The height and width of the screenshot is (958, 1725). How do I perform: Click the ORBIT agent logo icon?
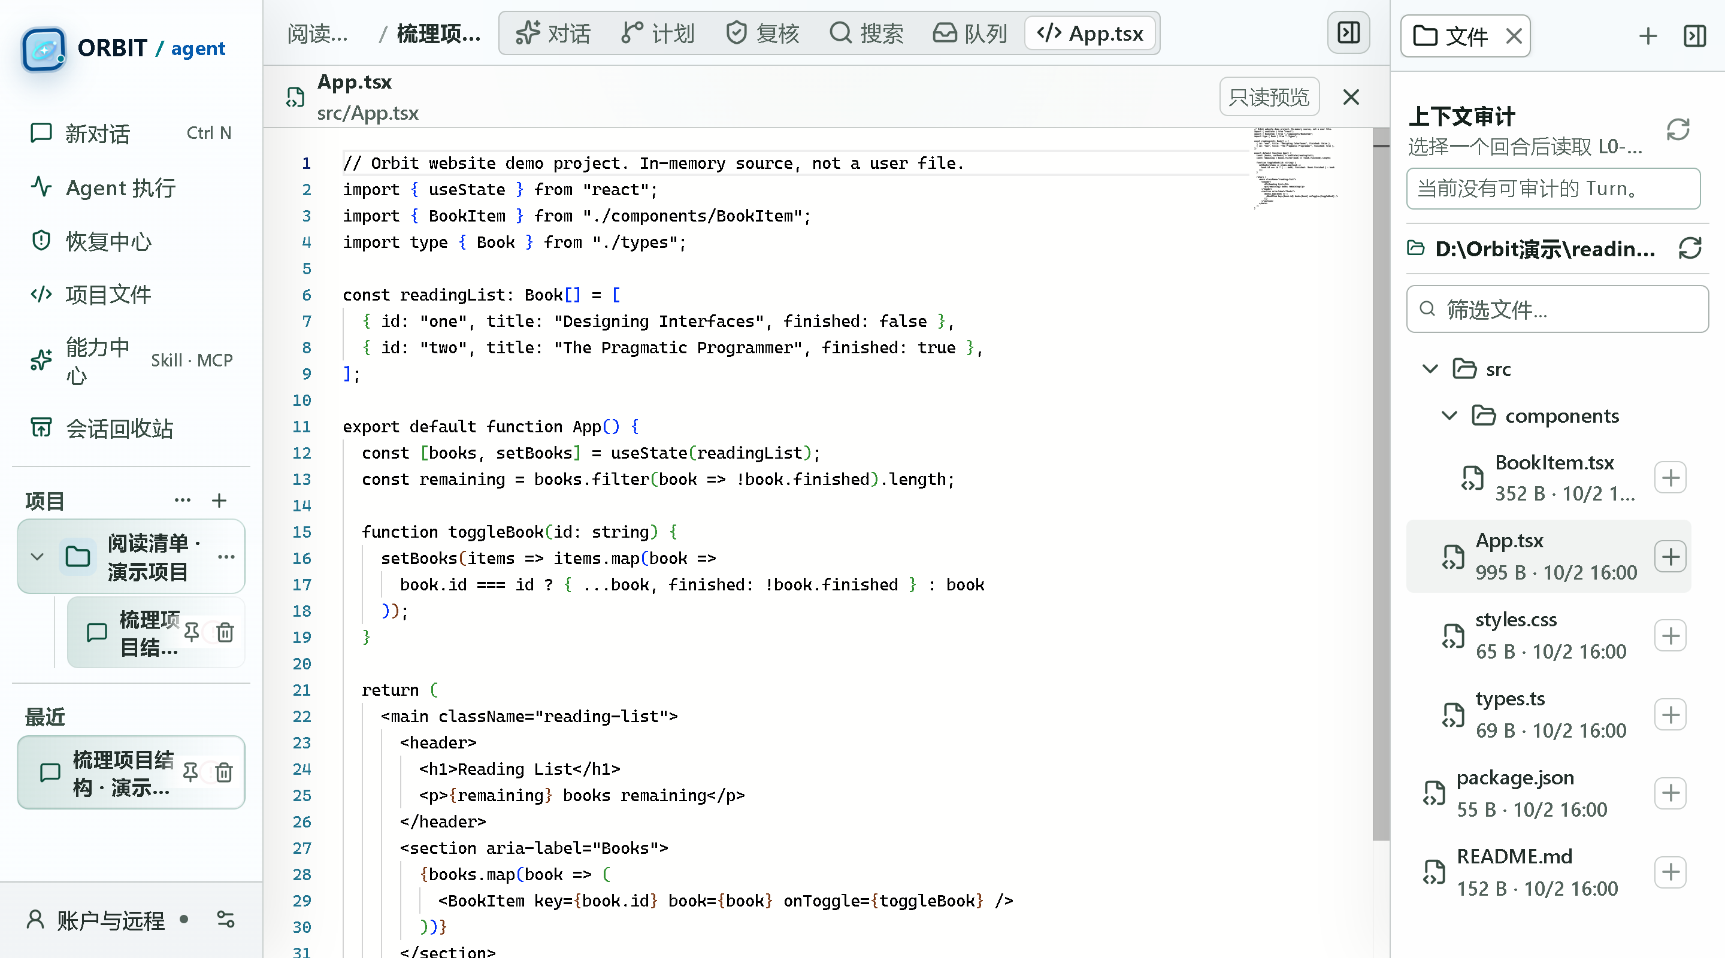(x=44, y=48)
